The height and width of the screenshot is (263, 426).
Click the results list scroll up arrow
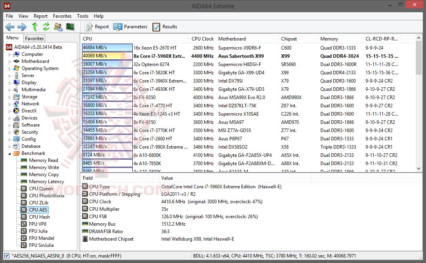coord(419,38)
